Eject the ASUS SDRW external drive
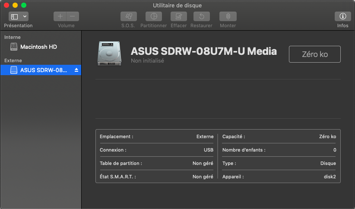Viewport: 355px width, 209px height. [x=76, y=70]
